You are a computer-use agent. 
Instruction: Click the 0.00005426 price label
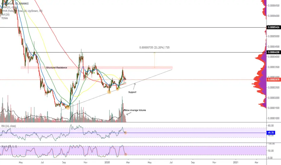273,27
